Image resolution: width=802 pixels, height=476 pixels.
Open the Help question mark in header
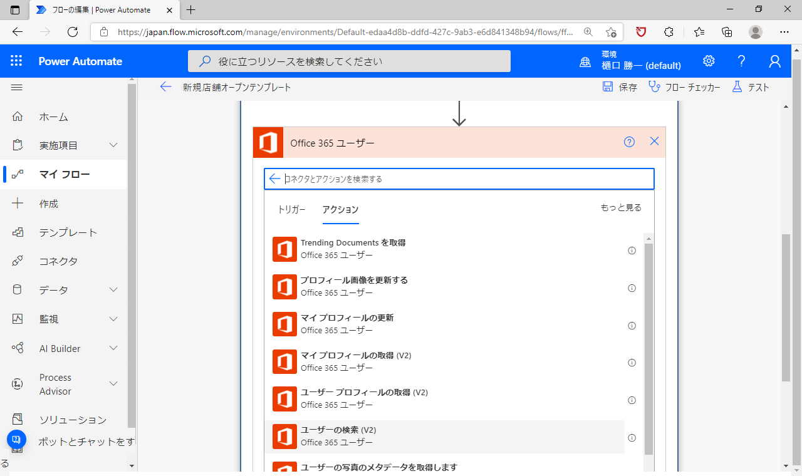point(742,61)
